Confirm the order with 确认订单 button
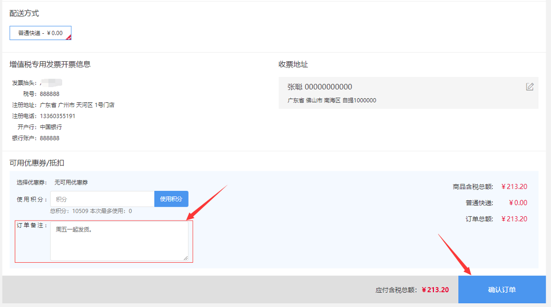The image size is (551, 307). click(x=501, y=290)
